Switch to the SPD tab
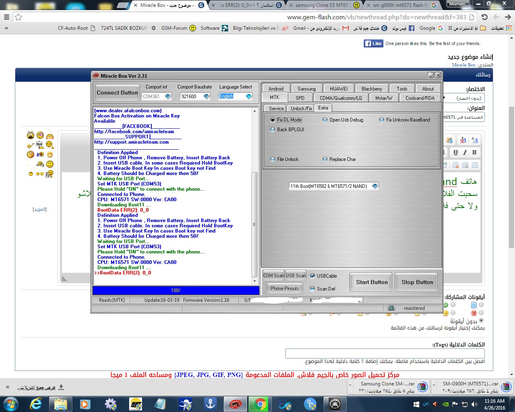 [300, 98]
